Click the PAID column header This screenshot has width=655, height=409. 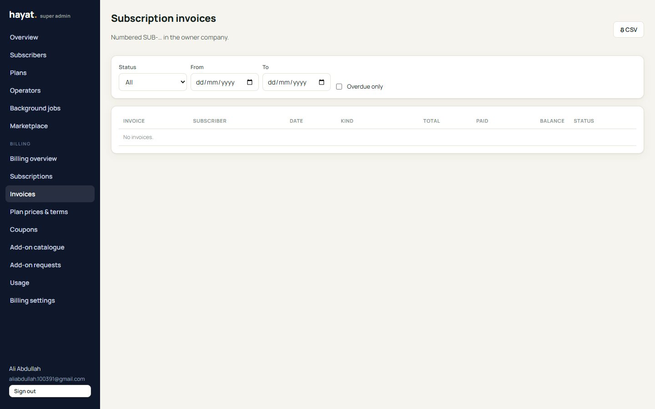tap(482, 121)
